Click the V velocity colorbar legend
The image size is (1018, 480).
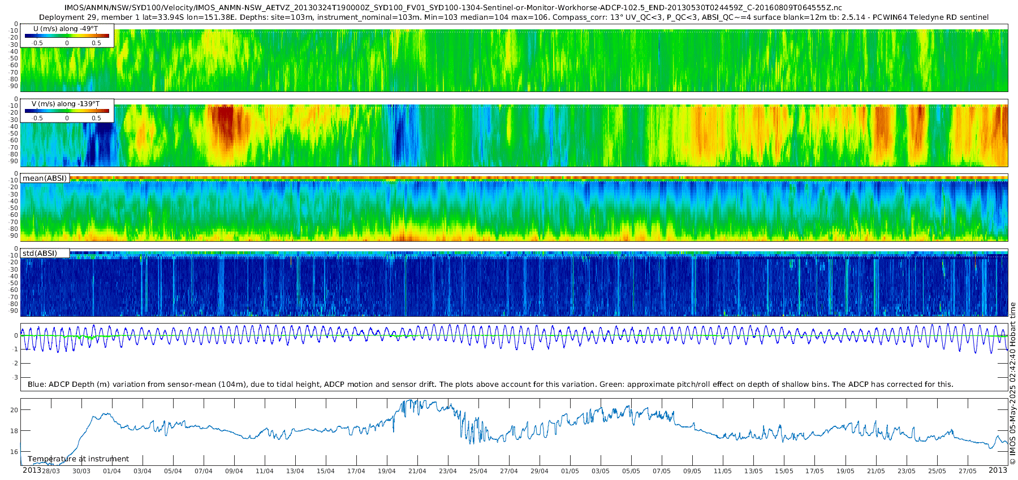(67, 111)
